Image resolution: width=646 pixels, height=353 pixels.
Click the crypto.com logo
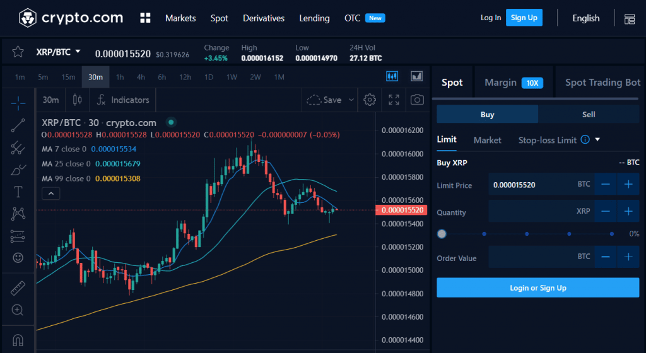pos(71,18)
